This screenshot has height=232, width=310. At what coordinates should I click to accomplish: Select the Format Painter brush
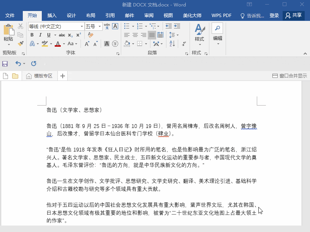coord(21,43)
